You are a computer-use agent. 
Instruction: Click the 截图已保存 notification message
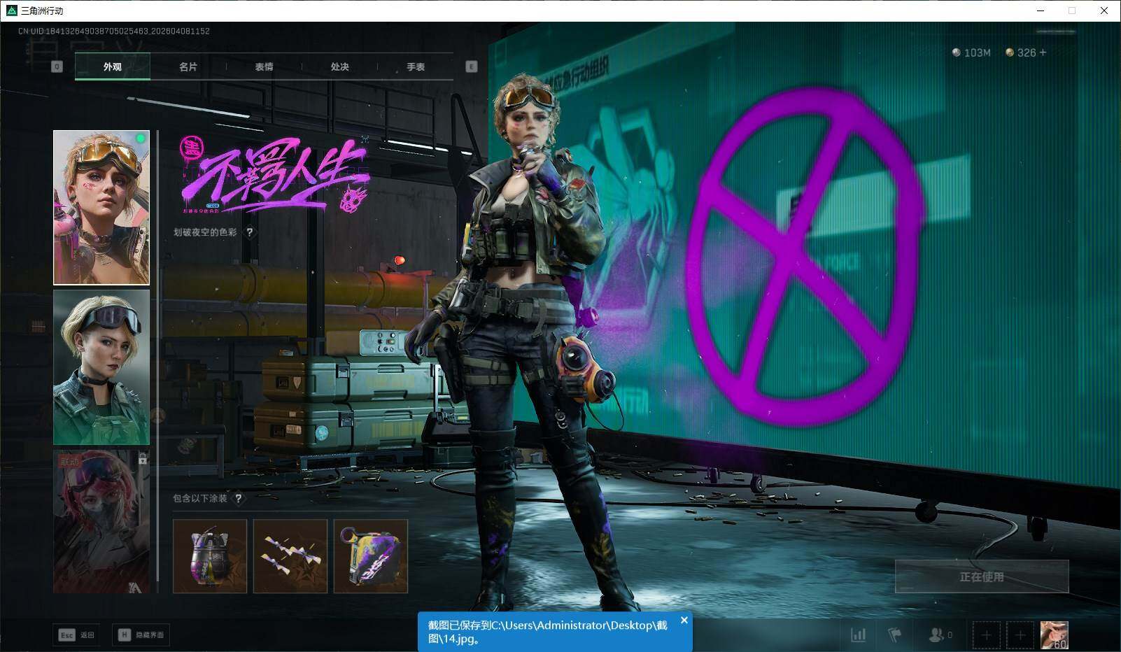point(548,632)
